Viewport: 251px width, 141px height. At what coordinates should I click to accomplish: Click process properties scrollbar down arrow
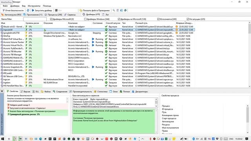pos(247,132)
